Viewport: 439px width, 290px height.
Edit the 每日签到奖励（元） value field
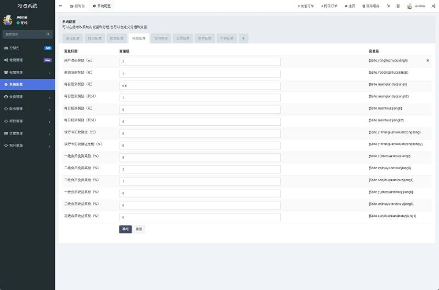point(200,86)
